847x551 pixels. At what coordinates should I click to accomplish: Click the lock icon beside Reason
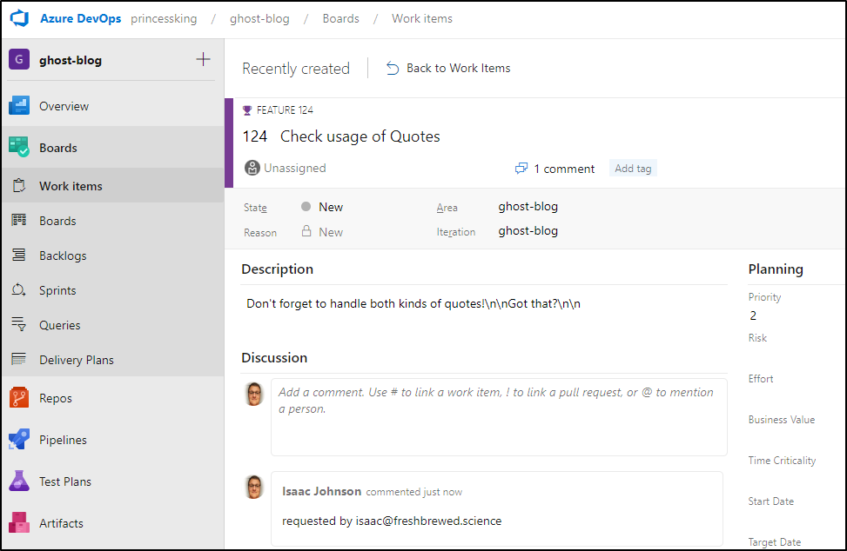(306, 231)
